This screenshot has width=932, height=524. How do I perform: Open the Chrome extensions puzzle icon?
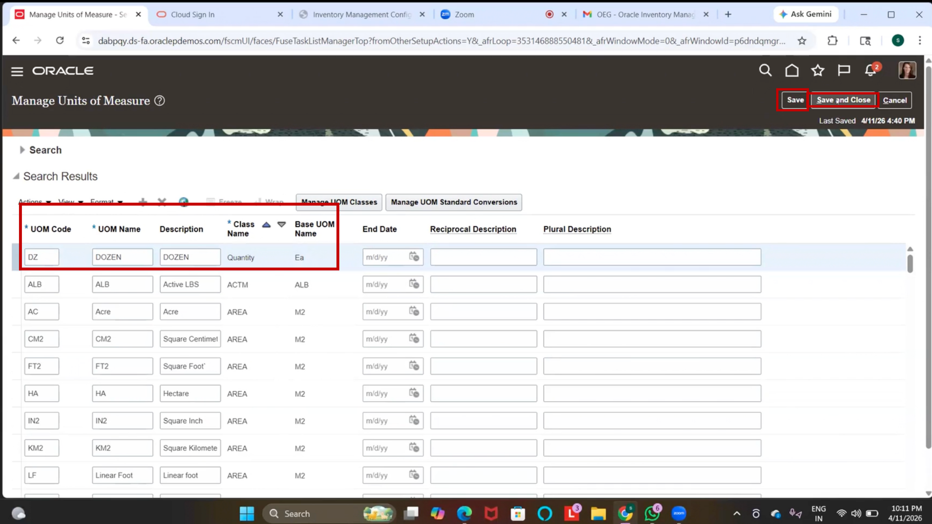click(832, 41)
